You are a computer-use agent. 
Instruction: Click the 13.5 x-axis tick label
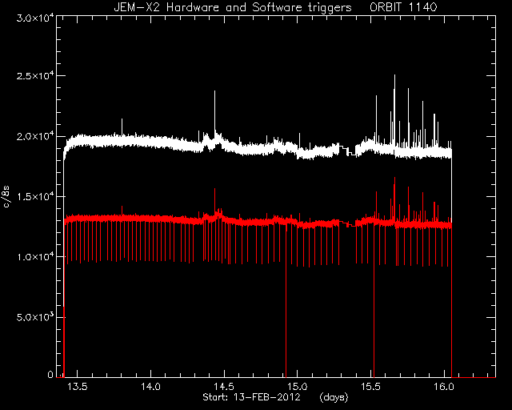coord(77,387)
